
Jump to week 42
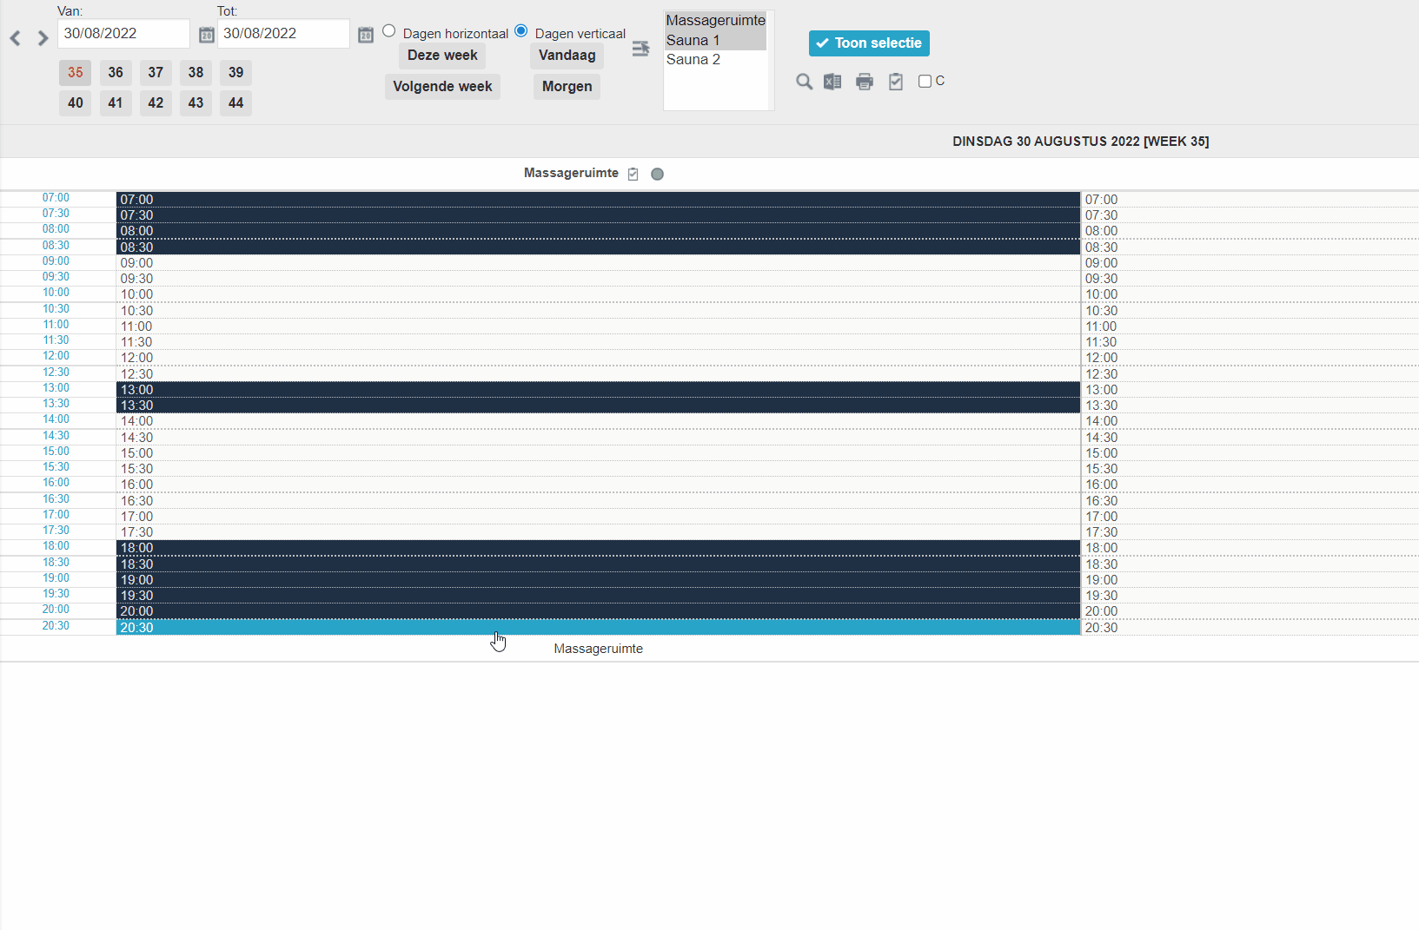(x=156, y=102)
